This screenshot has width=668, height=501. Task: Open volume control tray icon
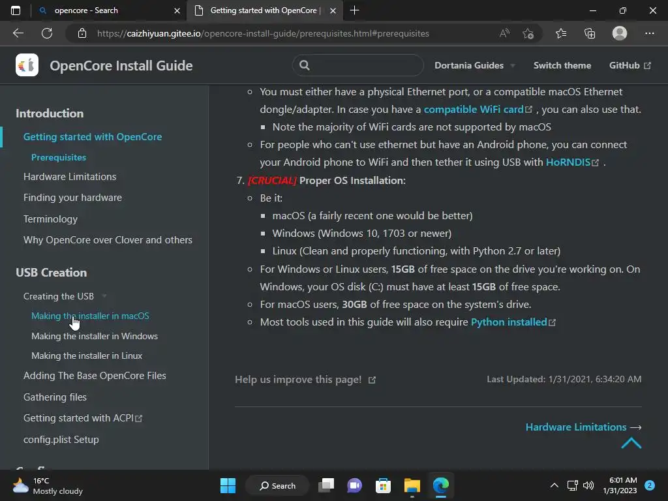tap(588, 485)
